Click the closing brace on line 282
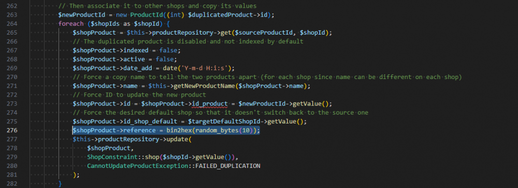Image resolution: width=518 pixels, height=188 pixels. click(60, 183)
